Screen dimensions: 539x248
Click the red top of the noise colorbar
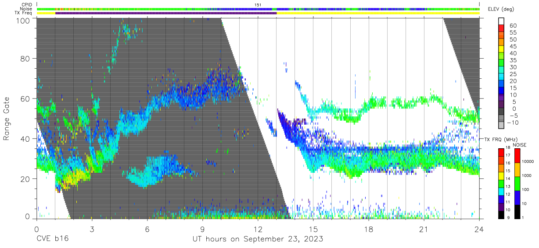pyautogui.click(x=518, y=156)
